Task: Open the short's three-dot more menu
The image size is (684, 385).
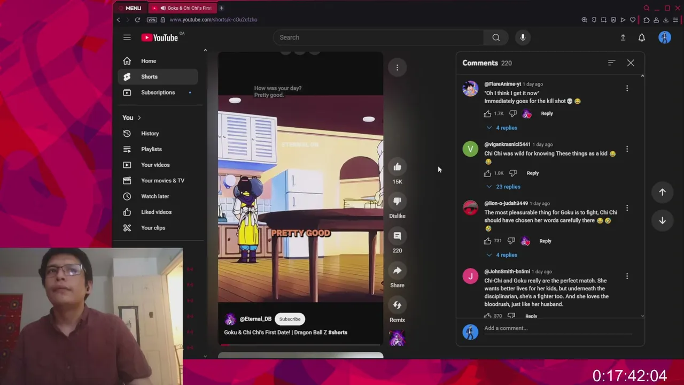Action: (x=397, y=67)
